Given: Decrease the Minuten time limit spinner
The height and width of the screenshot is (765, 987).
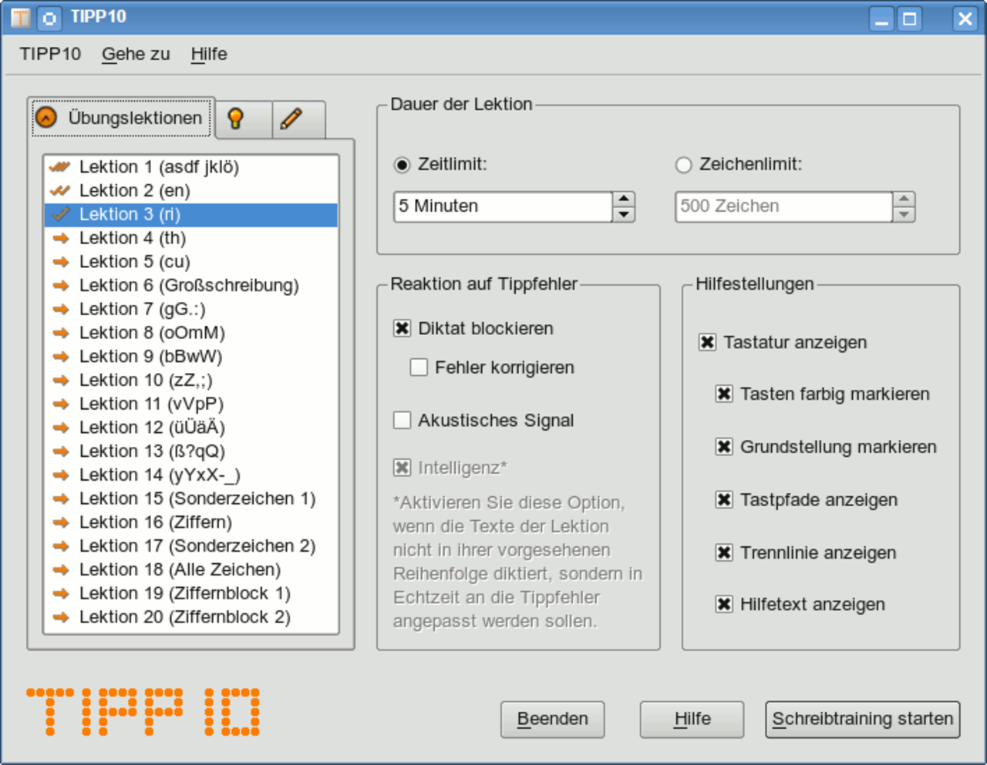Looking at the screenshot, I should pyautogui.click(x=623, y=214).
